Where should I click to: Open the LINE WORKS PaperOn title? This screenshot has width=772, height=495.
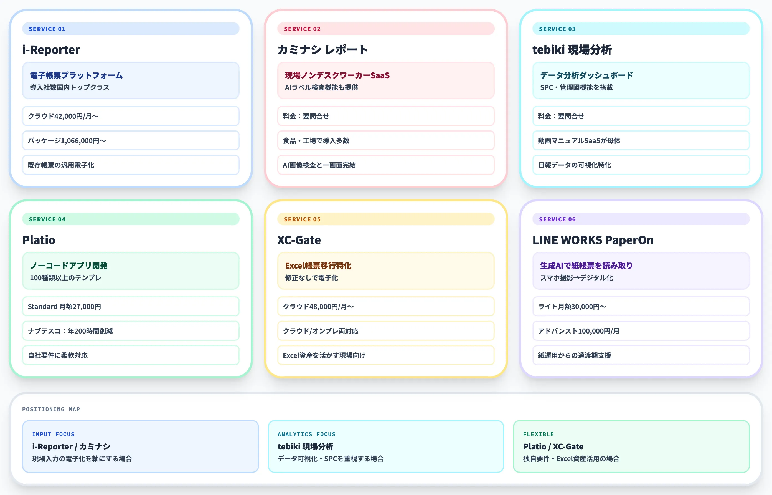(x=593, y=240)
